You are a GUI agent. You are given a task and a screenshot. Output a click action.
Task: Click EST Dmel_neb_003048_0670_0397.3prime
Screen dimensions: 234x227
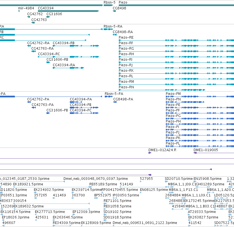coord(96,179)
